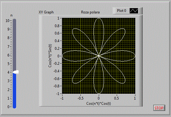
Task: Click the white slider knob at 4
Action: pos(16,72)
